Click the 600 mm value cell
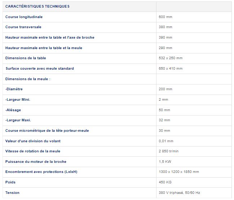 165,17
